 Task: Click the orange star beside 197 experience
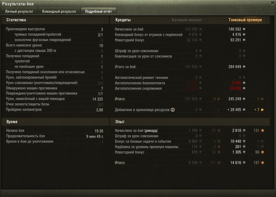[262, 163]
